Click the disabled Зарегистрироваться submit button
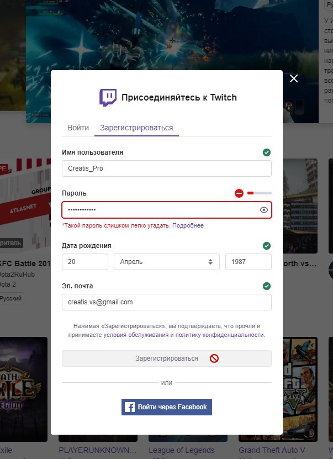The width and height of the screenshot is (333, 459). click(x=167, y=358)
